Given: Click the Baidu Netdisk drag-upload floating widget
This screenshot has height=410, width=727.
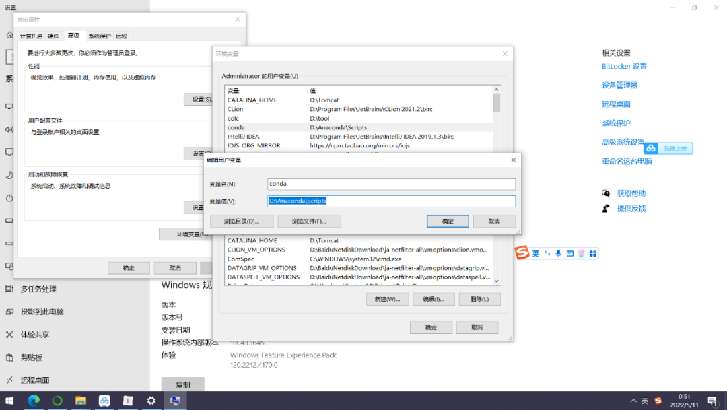Looking at the screenshot, I should [x=668, y=148].
